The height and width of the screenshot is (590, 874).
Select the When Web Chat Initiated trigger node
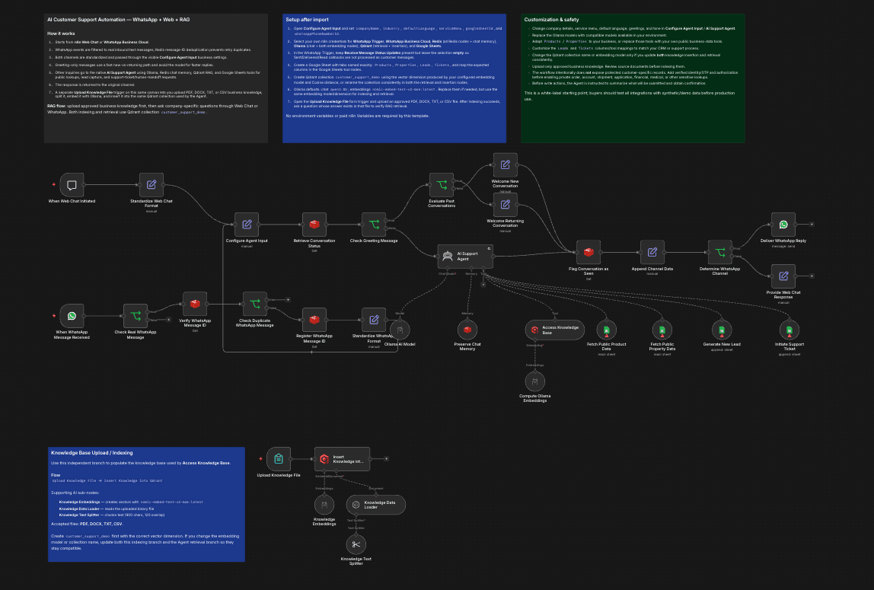[72, 185]
